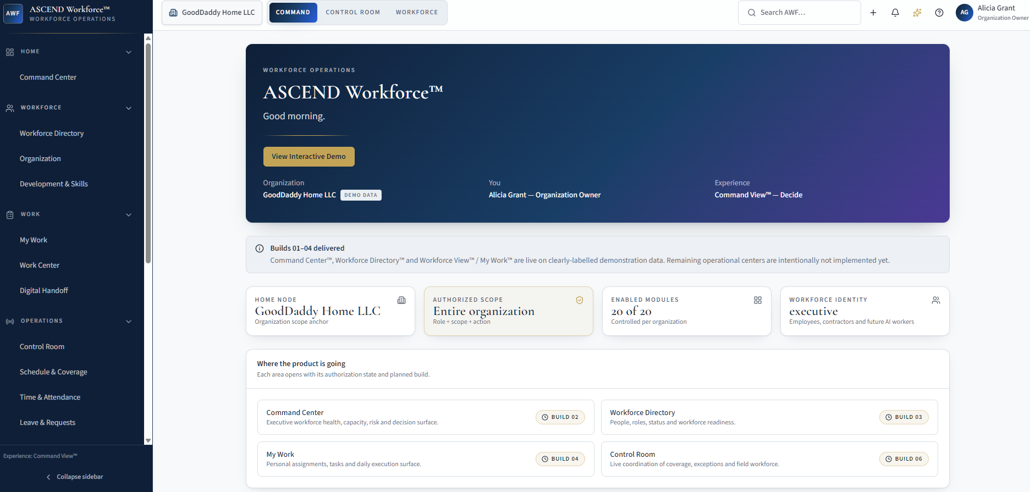The width and height of the screenshot is (1030, 492).
Task: Click the Workforce Identity card
Action: tap(865, 311)
